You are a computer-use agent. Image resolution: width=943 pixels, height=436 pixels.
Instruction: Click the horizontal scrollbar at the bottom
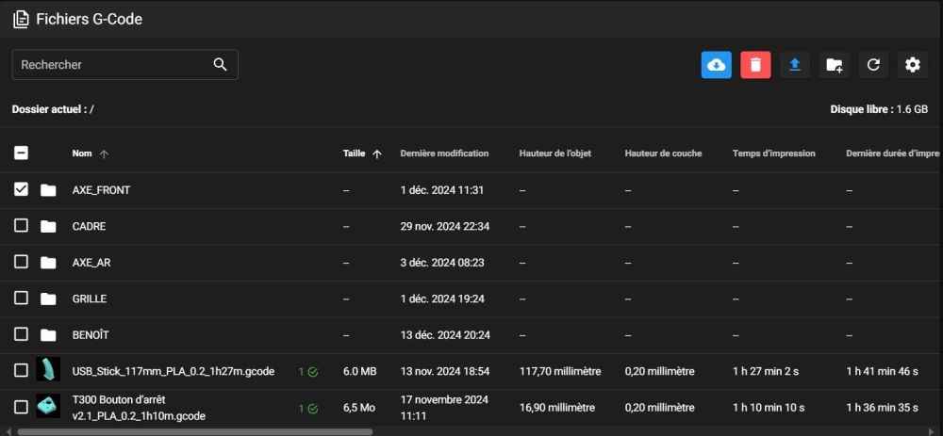pyautogui.click(x=195, y=431)
